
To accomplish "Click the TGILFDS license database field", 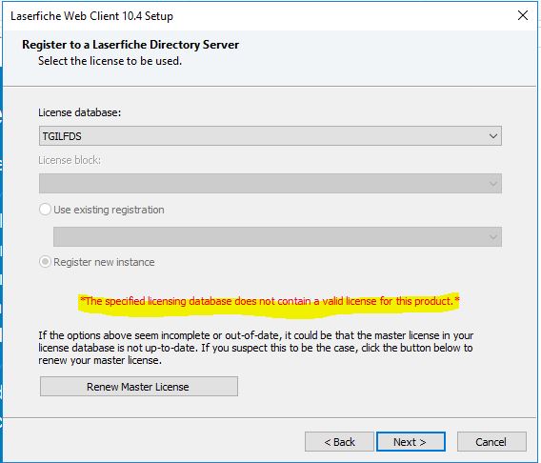I will (270, 136).
